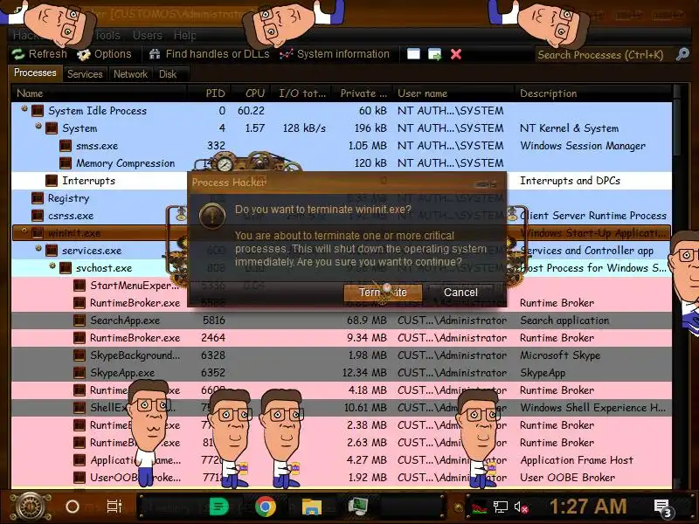
Task: Open the Tools menu
Action: pos(107,35)
